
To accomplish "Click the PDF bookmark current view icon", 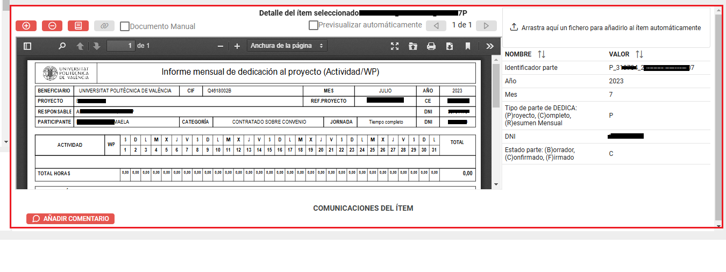I will [x=468, y=46].
